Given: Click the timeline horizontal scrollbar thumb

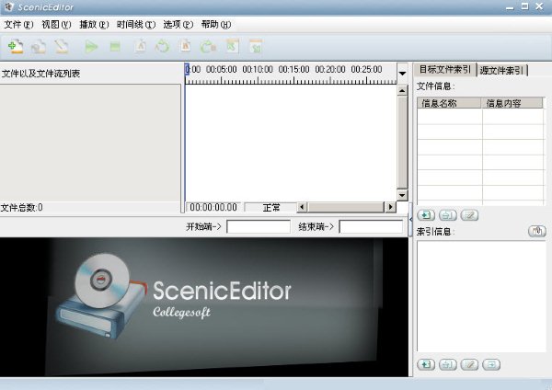Looking at the screenshot, I should (346, 207).
